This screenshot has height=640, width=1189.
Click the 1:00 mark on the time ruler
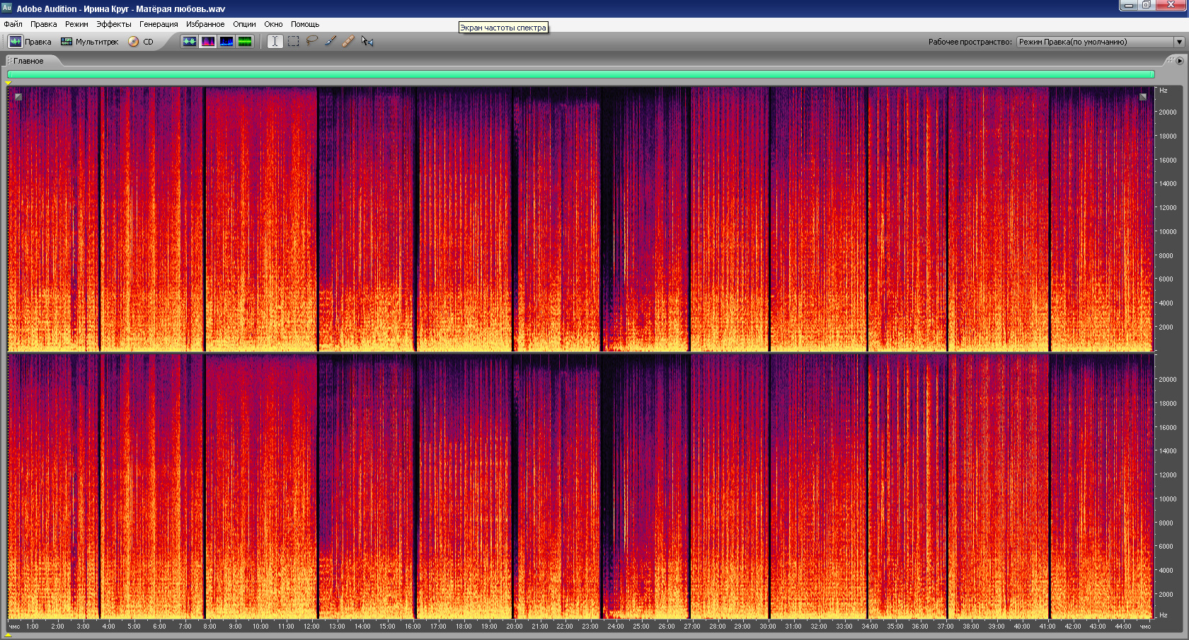[x=33, y=626]
